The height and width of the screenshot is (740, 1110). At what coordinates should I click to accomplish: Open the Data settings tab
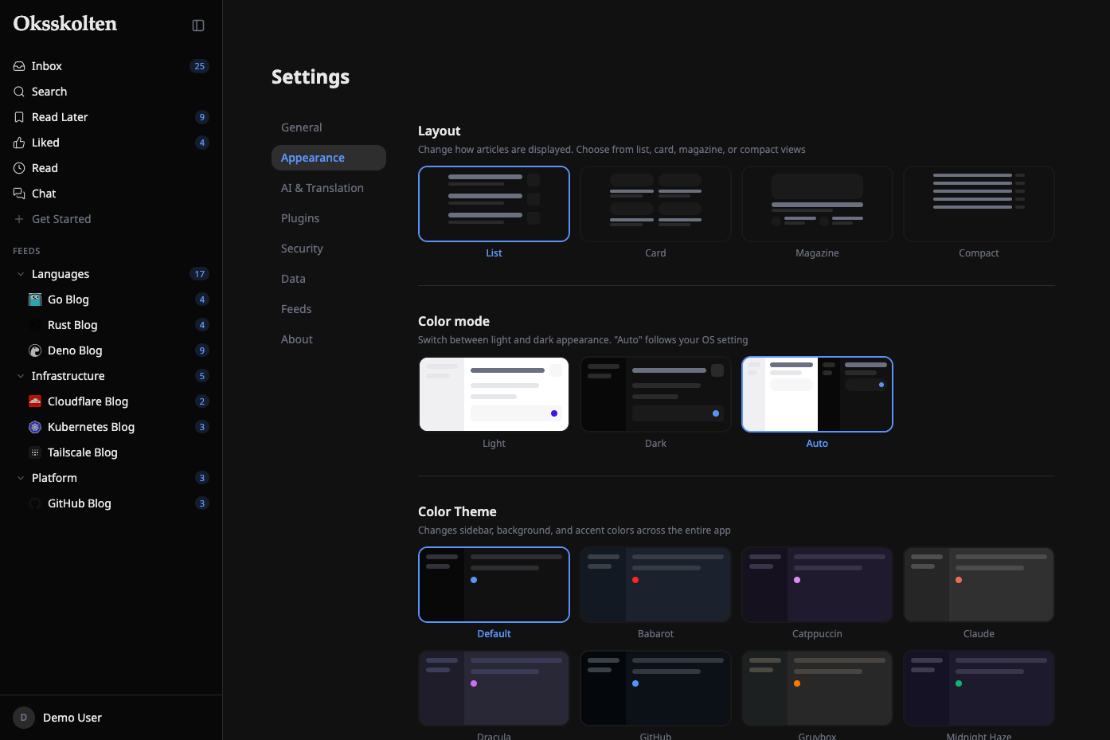(329, 279)
